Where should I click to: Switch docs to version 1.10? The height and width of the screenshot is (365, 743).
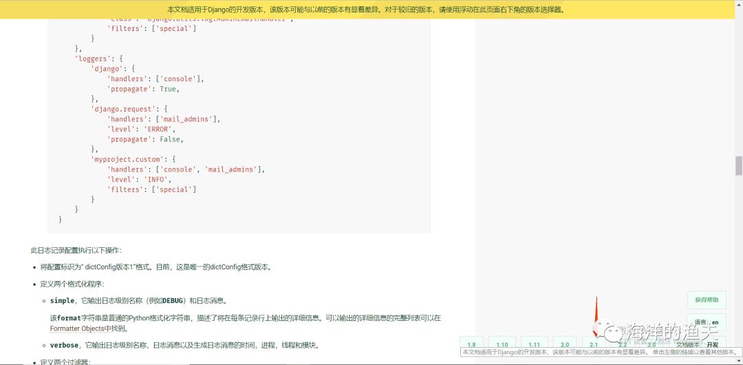pos(502,344)
